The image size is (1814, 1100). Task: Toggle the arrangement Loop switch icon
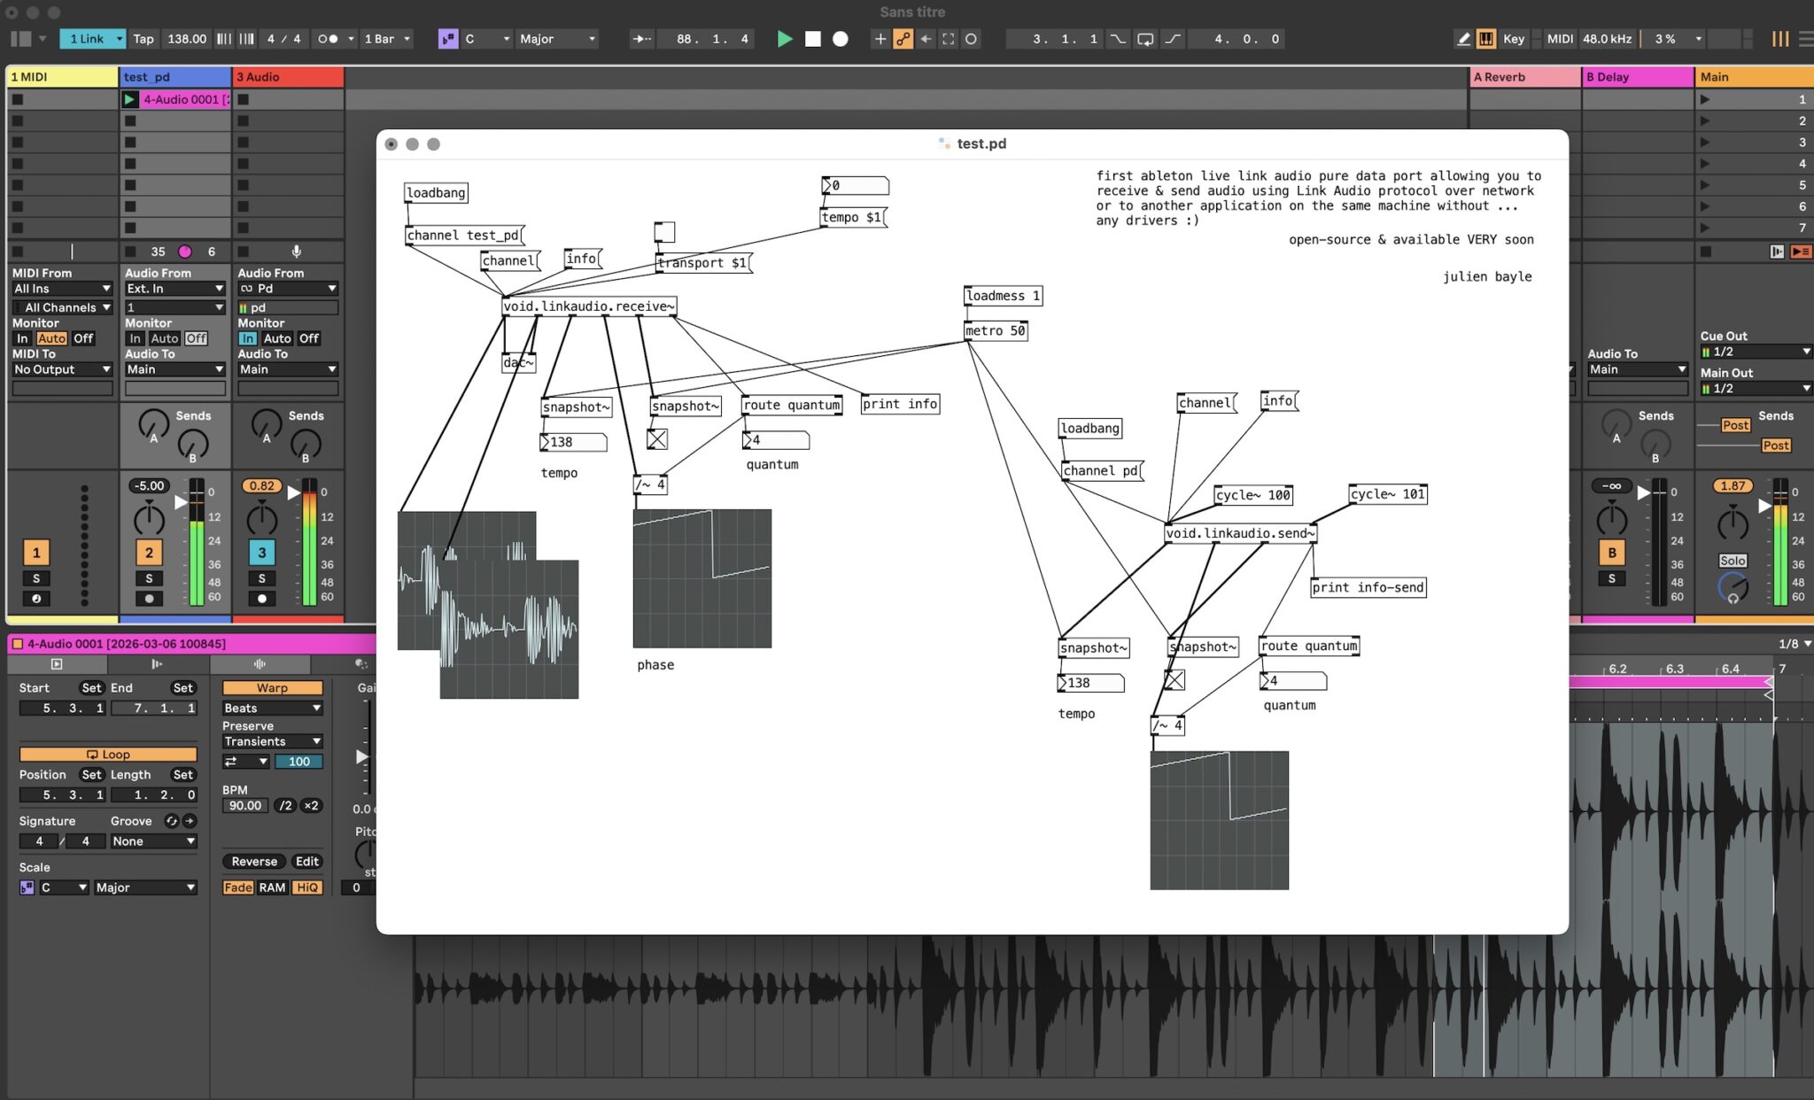1145,39
